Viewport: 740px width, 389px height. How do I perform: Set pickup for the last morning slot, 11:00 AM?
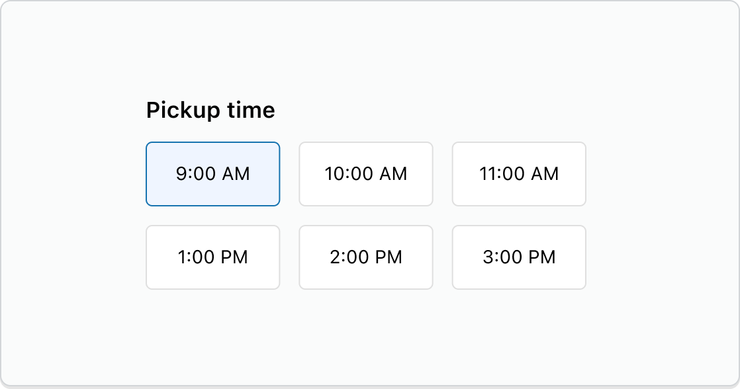pyautogui.click(x=519, y=174)
